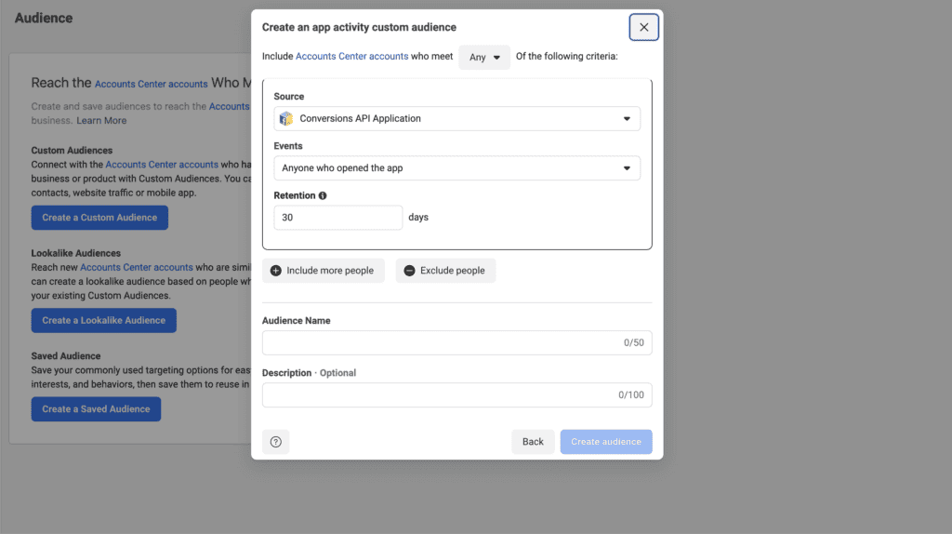Open the help question mark icon

click(x=275, y=442)
